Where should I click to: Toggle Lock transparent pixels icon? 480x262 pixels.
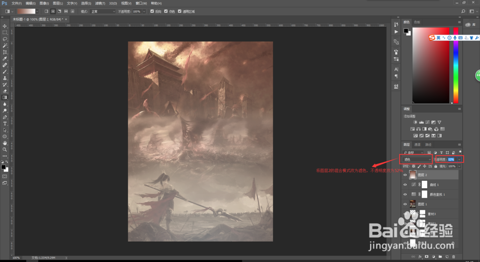pyautogui.click(x=414, y=166)
